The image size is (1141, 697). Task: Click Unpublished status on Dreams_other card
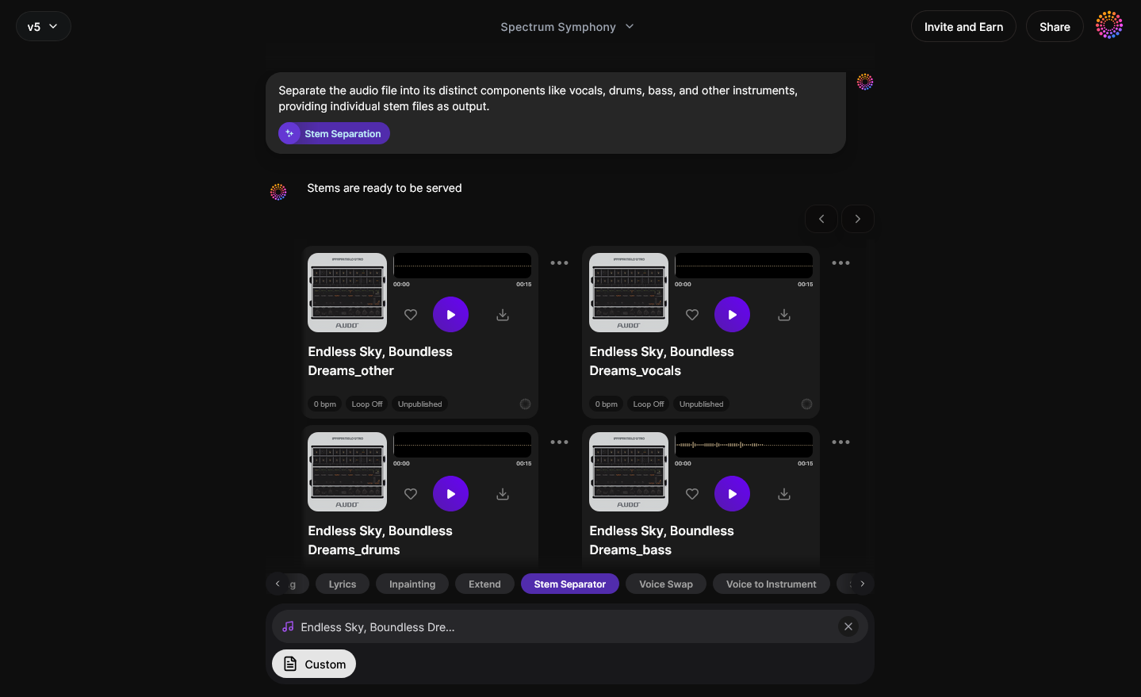pyautogui.click(x=419, y=404)
